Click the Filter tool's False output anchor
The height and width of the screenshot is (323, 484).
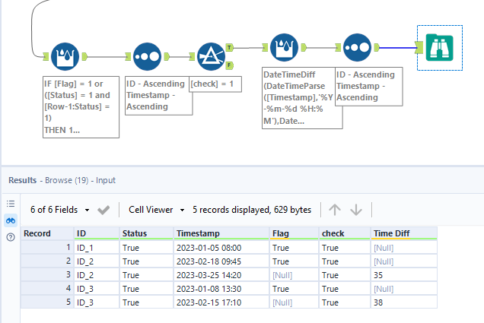[x=229, y=64]
